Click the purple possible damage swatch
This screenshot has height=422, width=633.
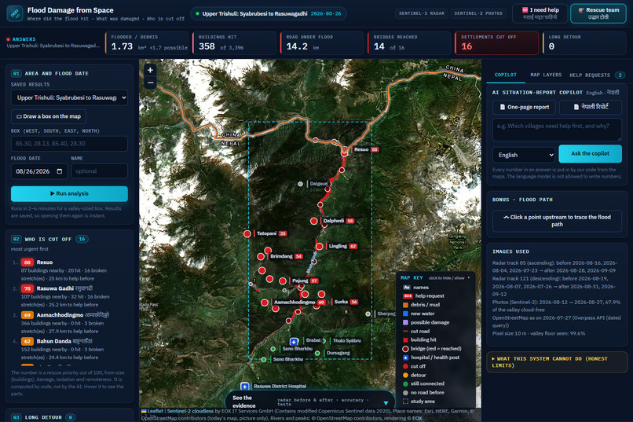[x=405, y=323]
